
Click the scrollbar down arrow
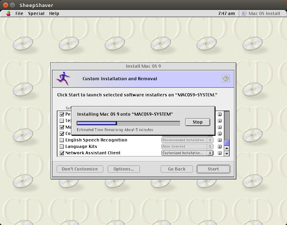(226, 153)
